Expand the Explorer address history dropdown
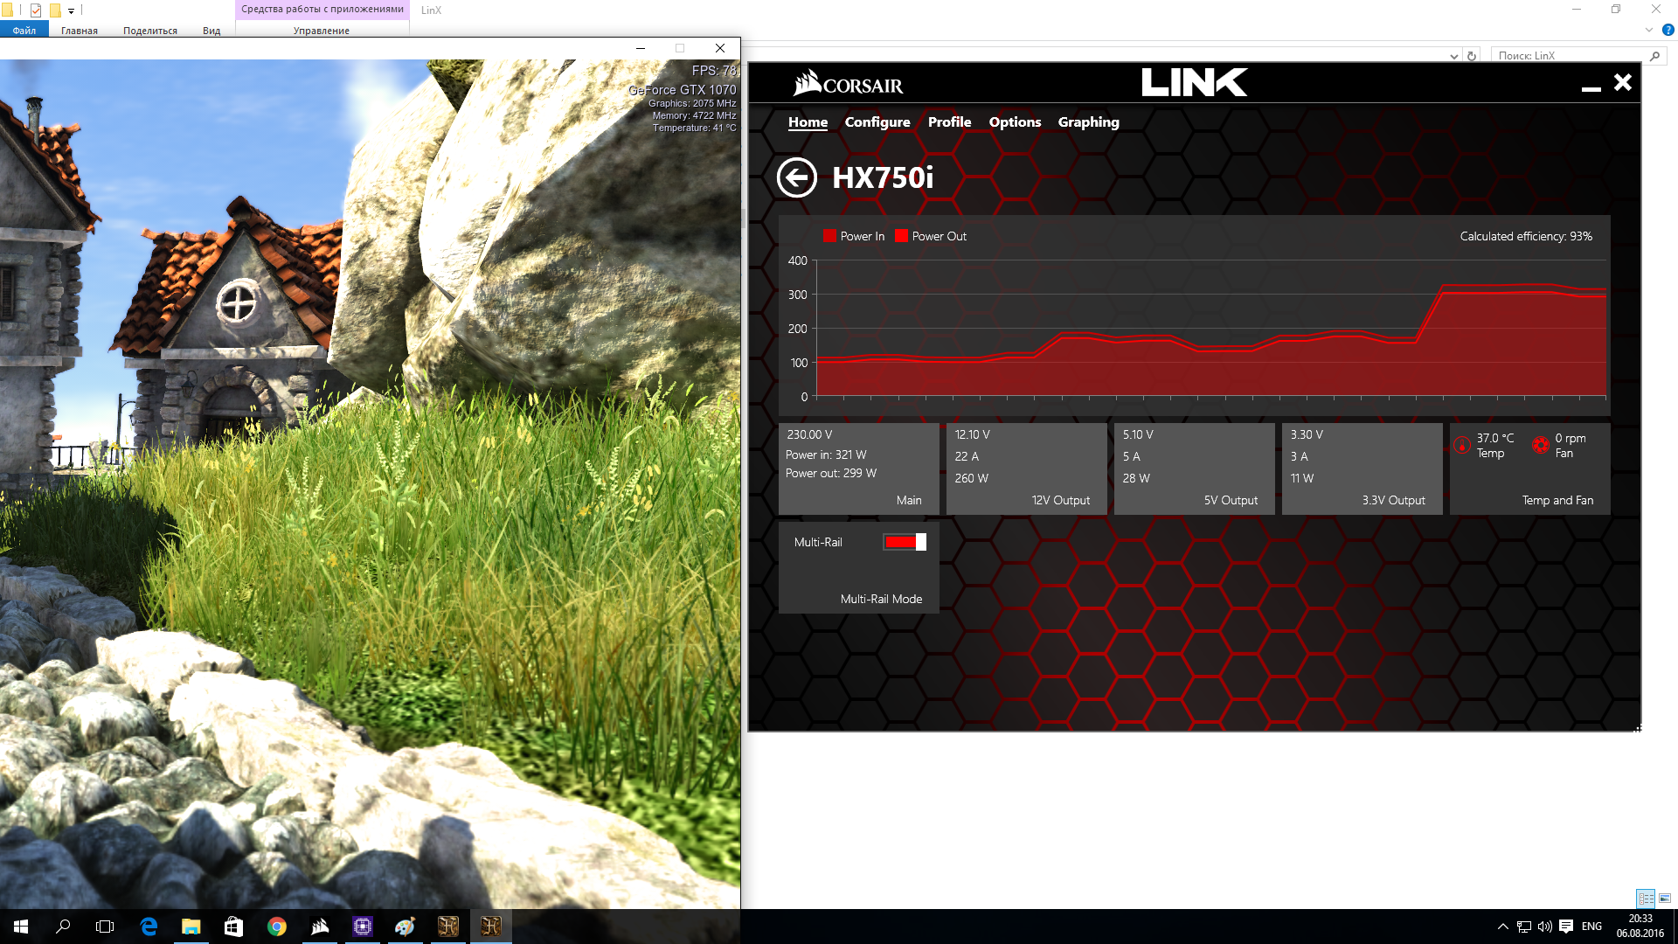Viewport: 1678px width, 944px height. coord(1453,56)
